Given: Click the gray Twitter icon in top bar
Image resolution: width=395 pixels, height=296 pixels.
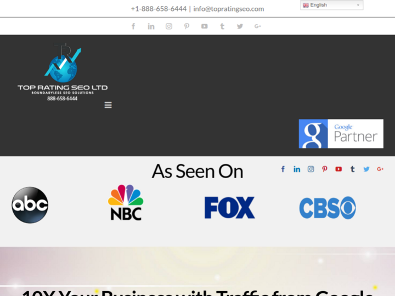Looking at the screenshot, I should (x=240, y=26).
